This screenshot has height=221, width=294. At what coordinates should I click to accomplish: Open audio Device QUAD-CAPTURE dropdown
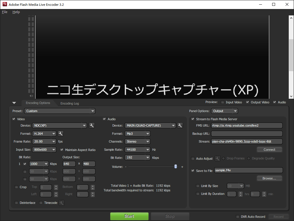(150, 125)
